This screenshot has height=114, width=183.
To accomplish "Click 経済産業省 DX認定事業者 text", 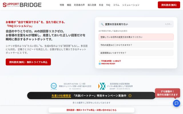I will (120, 84).
